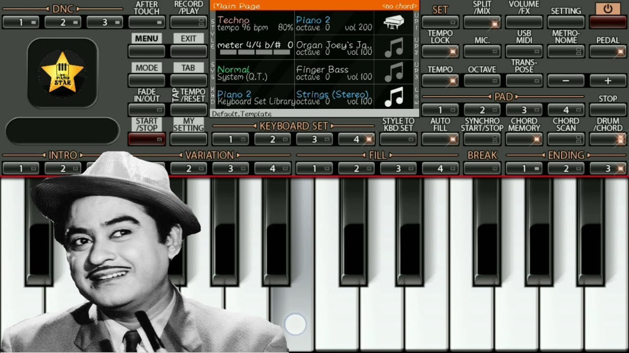Tap the music note icon beside Organ Joey's Jazz
The image size is (629, 353).
coord(393,48)
